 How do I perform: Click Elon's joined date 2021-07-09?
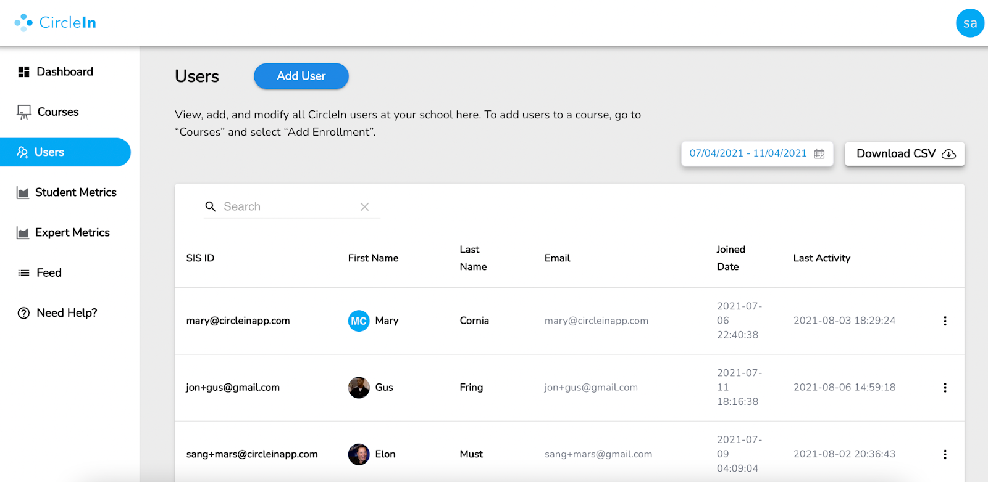click(739, 454)
